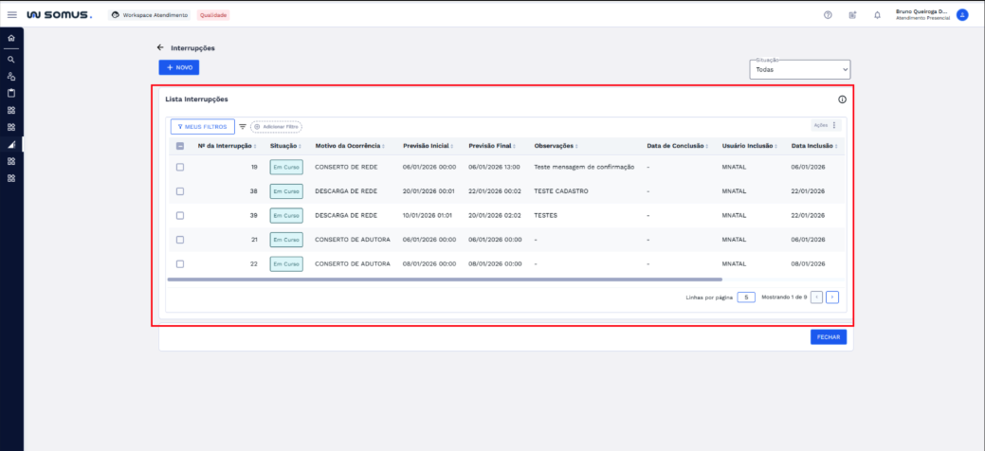Click the table's horizontal scrollbar
The image size is (985, 451).
click(x=444, y=280)
